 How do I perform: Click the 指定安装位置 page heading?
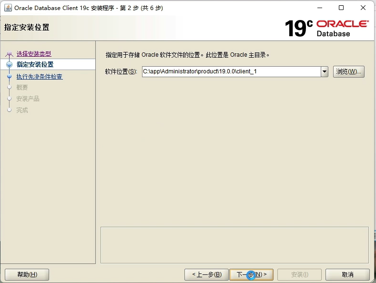27,27
